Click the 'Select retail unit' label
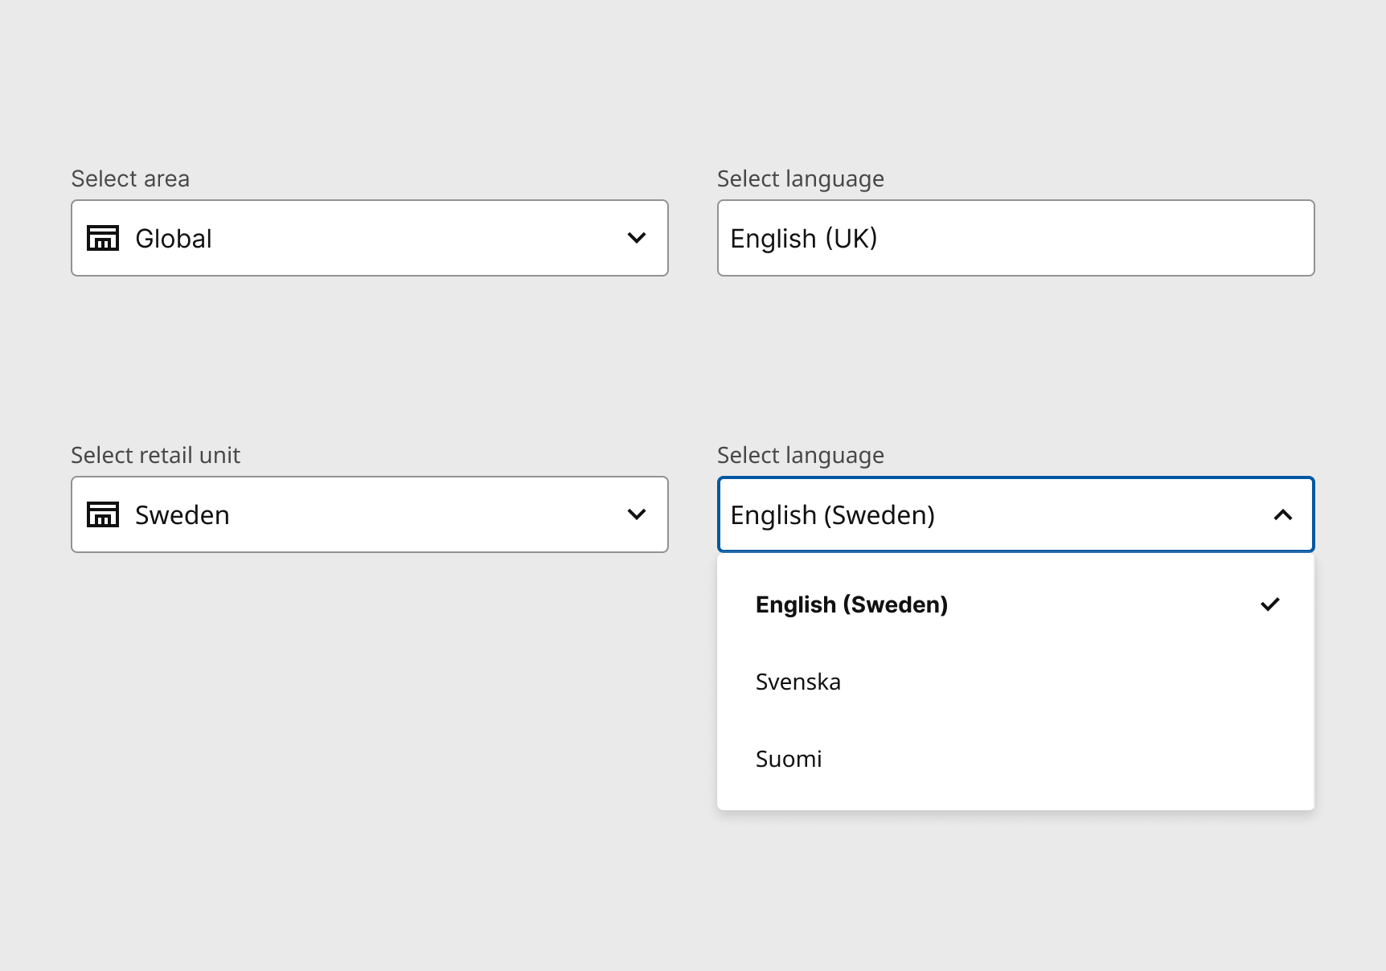1386x971 pixels. (x=155, y=455)
